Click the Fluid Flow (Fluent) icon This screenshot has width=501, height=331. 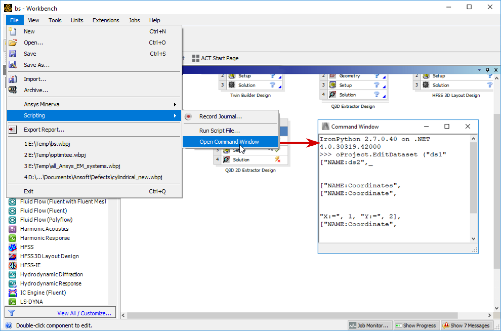pyautogui.click(x=14, y=211)
